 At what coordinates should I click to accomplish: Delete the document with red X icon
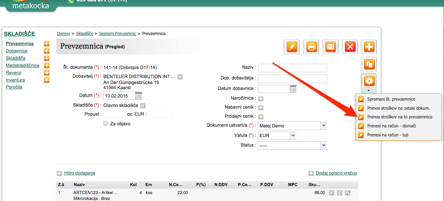(350, 47)
